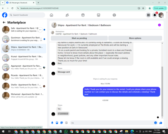Image resolution: width=168 pixels, height=134 pixels.
Task: Open the Home feed icon
Action: pos(51,15)
